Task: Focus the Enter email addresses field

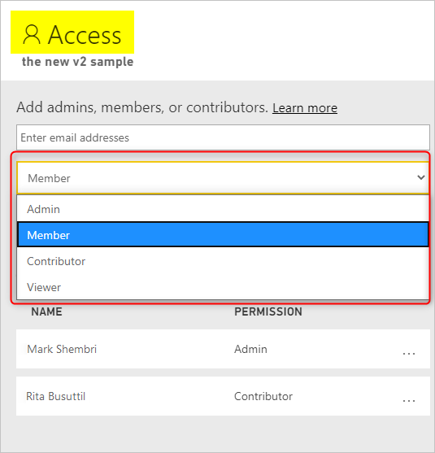Action: 223,137
